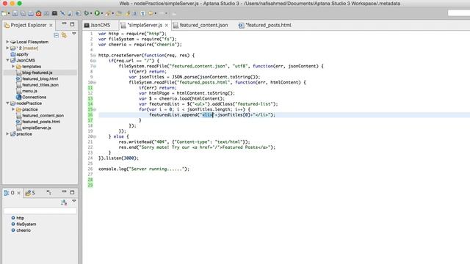The height and width of the screenshot is (264, 470).
Task: Expand the Local Filesystem node
Action: [x=7, y=42]
